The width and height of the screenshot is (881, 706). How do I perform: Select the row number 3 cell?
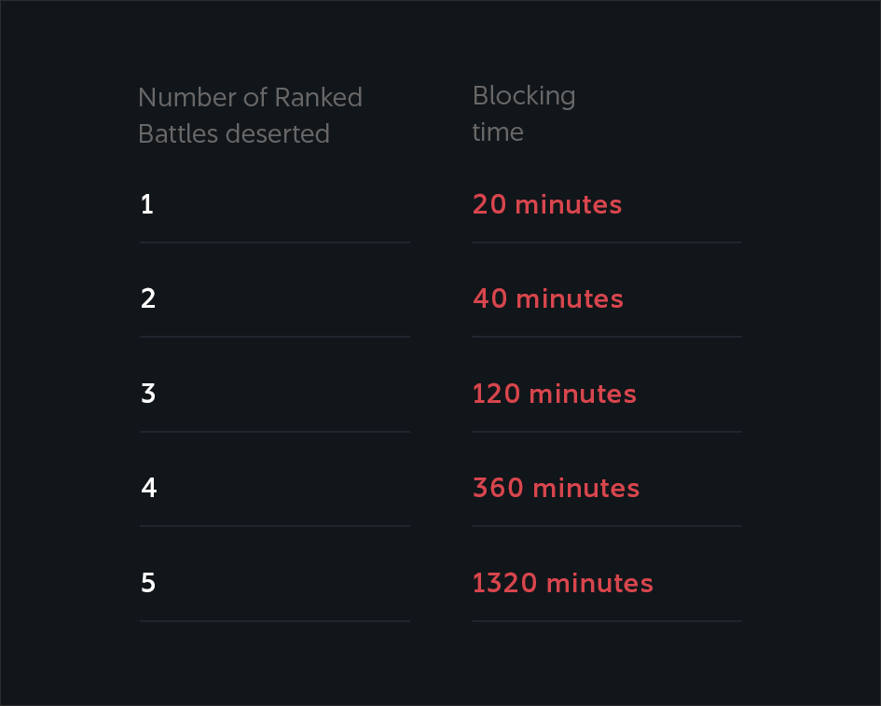pos(148,394)
